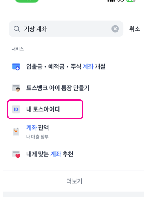
Task: Open the account-opening icon with blue plus
Action: tap(16, 67)
